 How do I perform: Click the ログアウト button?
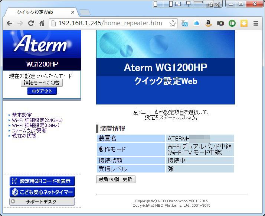coord(42,91)
